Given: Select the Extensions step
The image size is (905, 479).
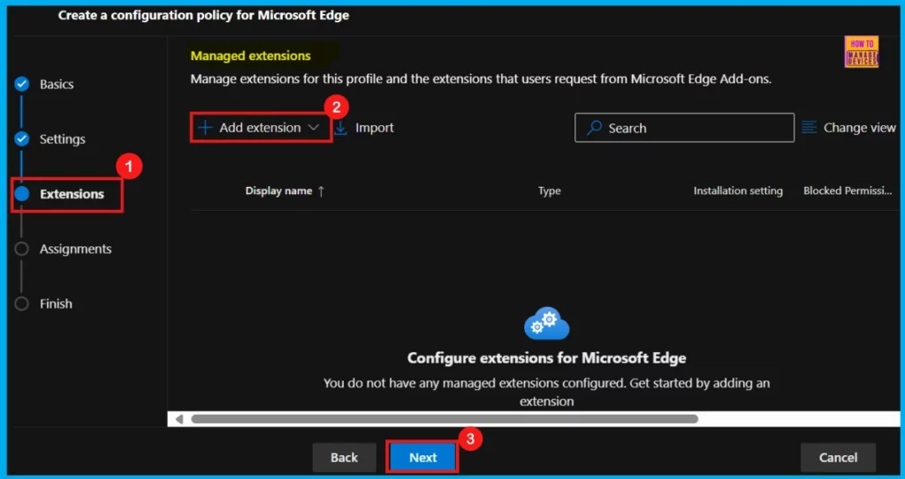Looking at the screenshot, I should [72, 194].
